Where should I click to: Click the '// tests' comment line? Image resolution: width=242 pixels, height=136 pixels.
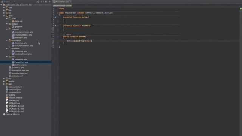67,34
